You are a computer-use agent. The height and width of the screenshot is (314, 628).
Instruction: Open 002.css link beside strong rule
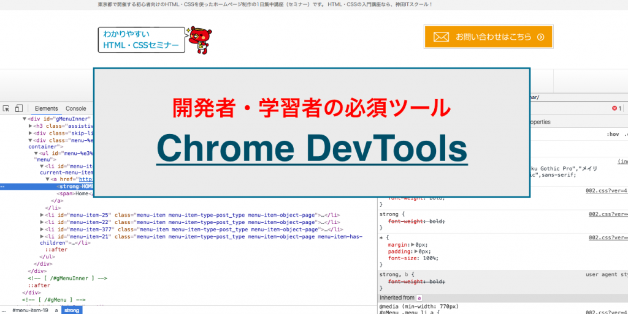pos(608,214)
